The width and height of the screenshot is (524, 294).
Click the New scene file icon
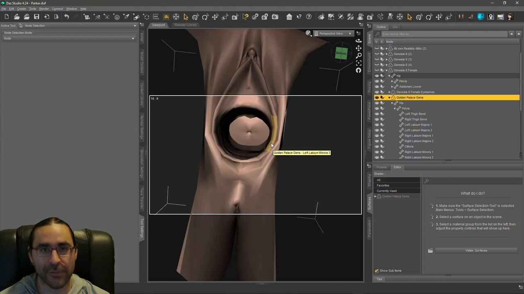click(x=7, y=17)
